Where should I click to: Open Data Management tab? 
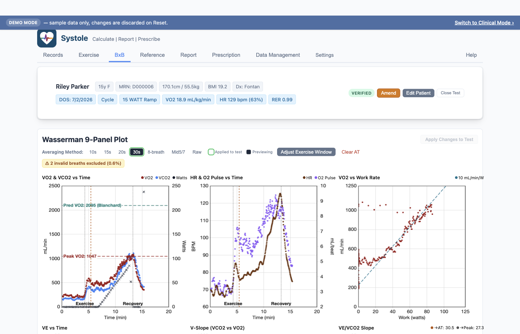pyautogui.click(x=278, y=55)
